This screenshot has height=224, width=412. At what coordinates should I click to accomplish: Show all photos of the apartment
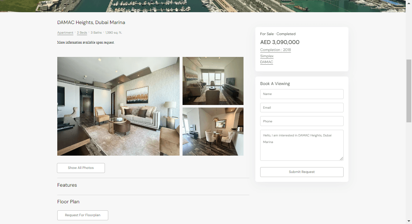(81, 168)
